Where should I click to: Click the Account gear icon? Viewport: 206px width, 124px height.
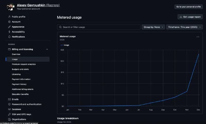9,22
